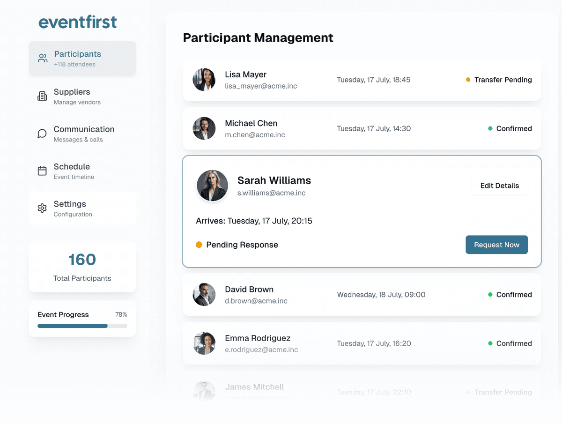562x424 pixels.
Task: Go to the Communication section
Action: (x=83, y=134)
